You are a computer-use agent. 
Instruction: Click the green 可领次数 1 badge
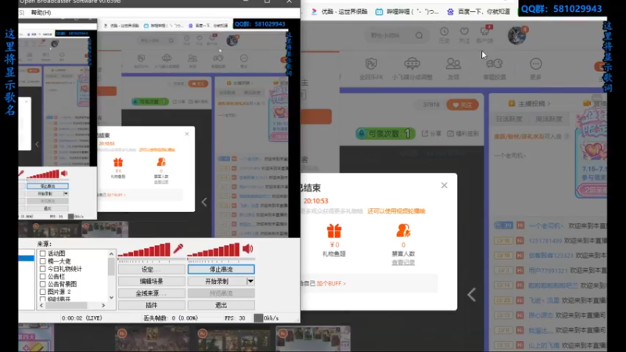coord(385,134)
